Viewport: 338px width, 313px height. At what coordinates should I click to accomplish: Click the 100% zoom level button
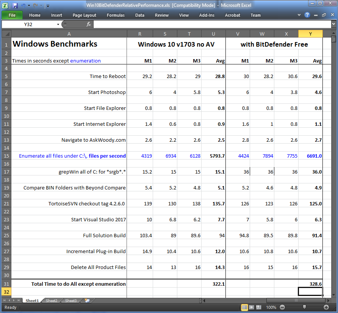click(x=271, y=307)
